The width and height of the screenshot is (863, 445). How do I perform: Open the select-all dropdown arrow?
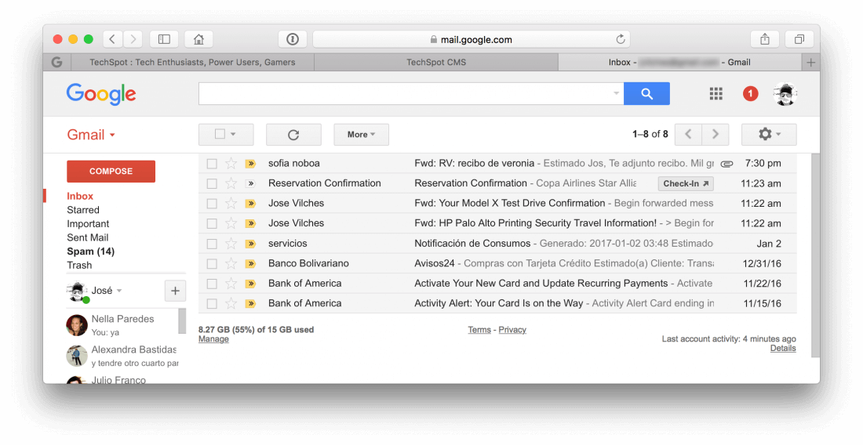point(233,134)
